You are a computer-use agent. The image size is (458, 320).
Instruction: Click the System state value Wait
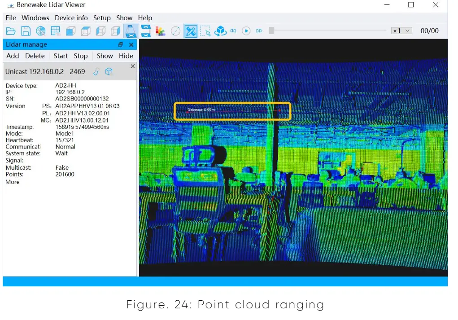(61, 153)
